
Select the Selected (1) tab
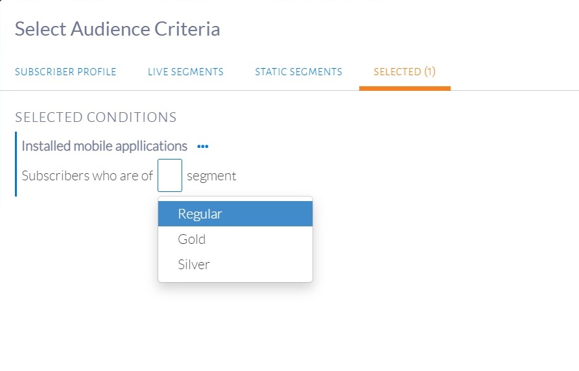click(404, 72)
